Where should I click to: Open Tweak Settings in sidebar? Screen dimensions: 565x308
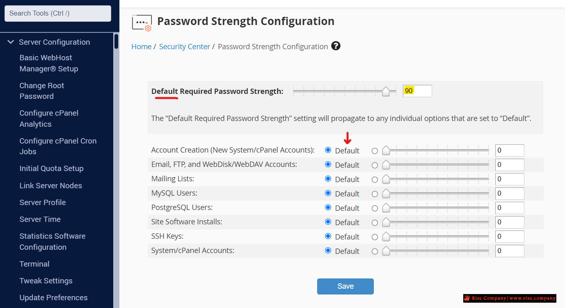46,281
